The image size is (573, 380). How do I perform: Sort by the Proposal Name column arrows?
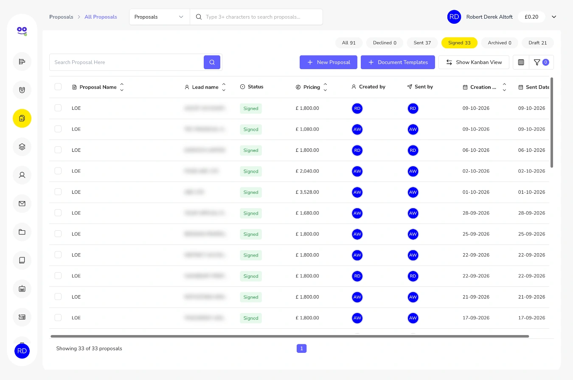(x=122, y=87)
